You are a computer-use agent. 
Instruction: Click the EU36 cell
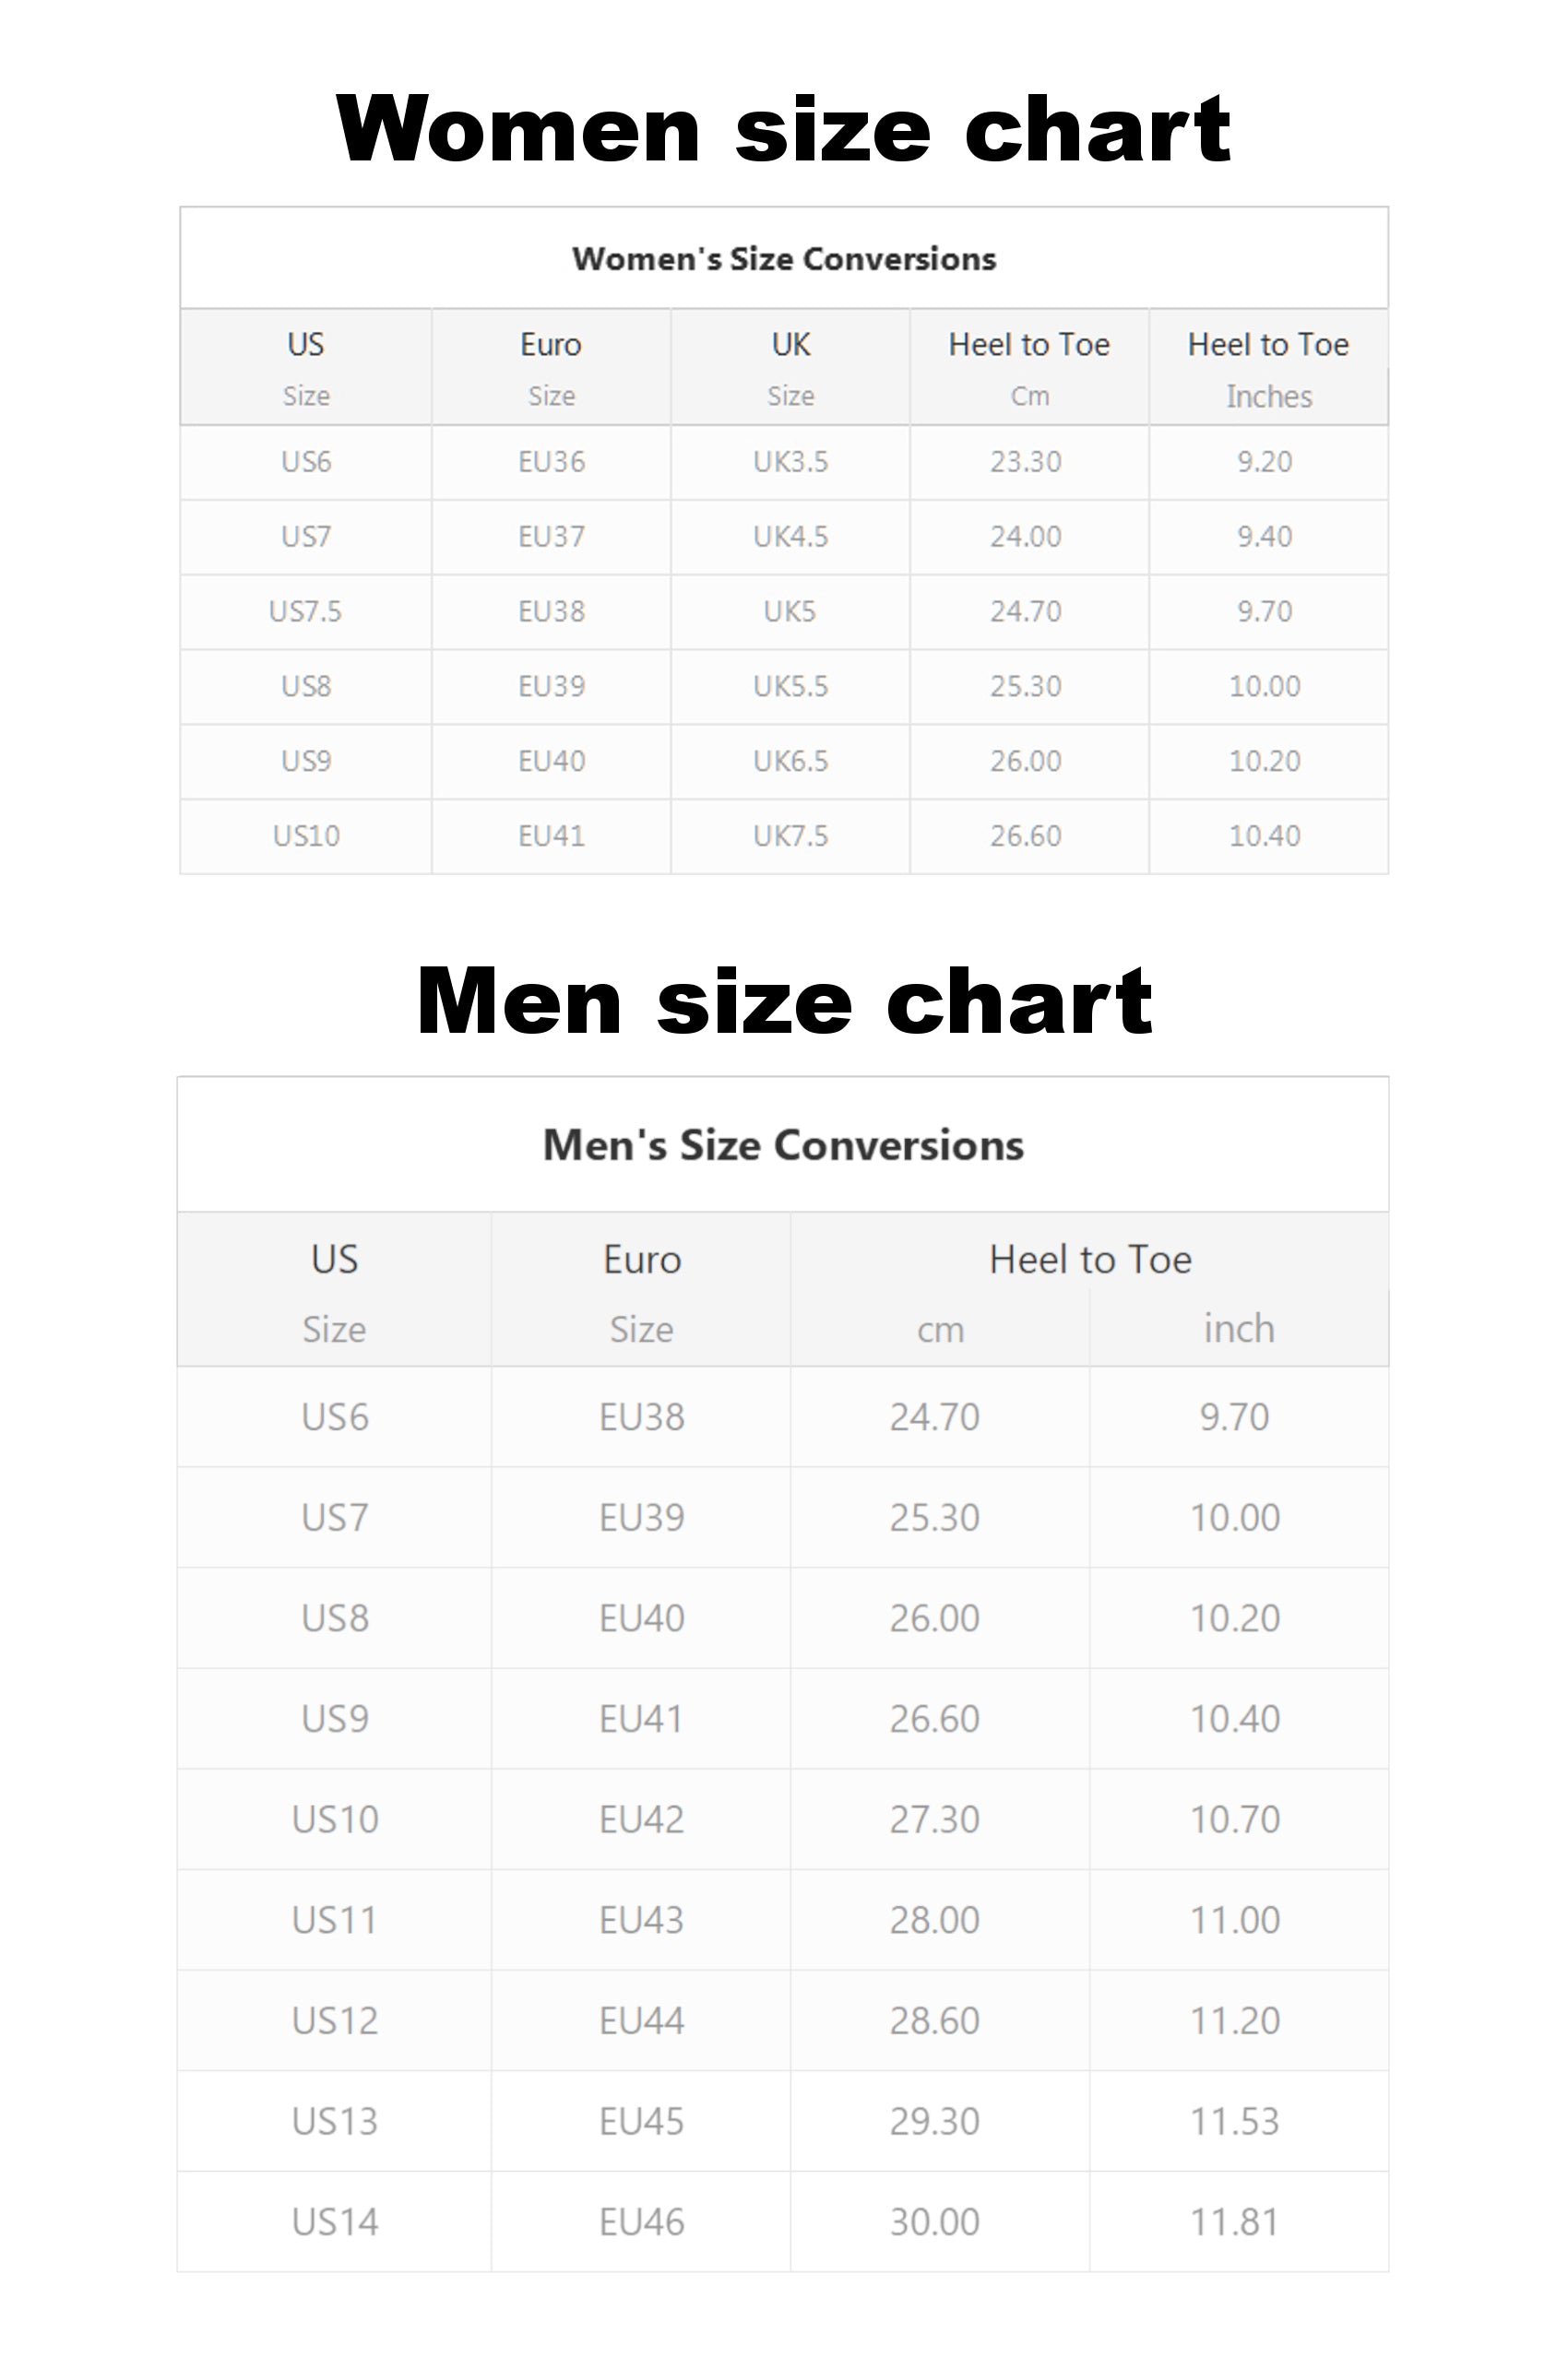(x=551, y=462)
